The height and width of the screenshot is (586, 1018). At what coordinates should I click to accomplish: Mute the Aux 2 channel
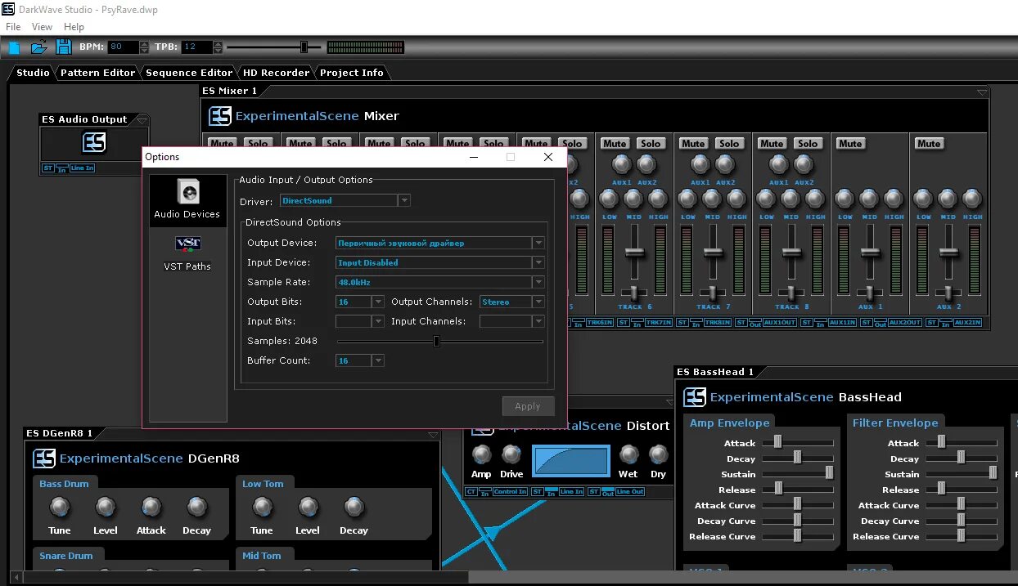pyautogui.click(x=929, y=143)
